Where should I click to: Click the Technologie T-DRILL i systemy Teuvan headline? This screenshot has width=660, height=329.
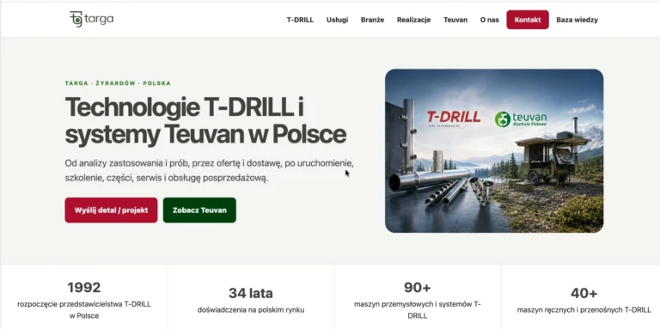tap(206, 121)
